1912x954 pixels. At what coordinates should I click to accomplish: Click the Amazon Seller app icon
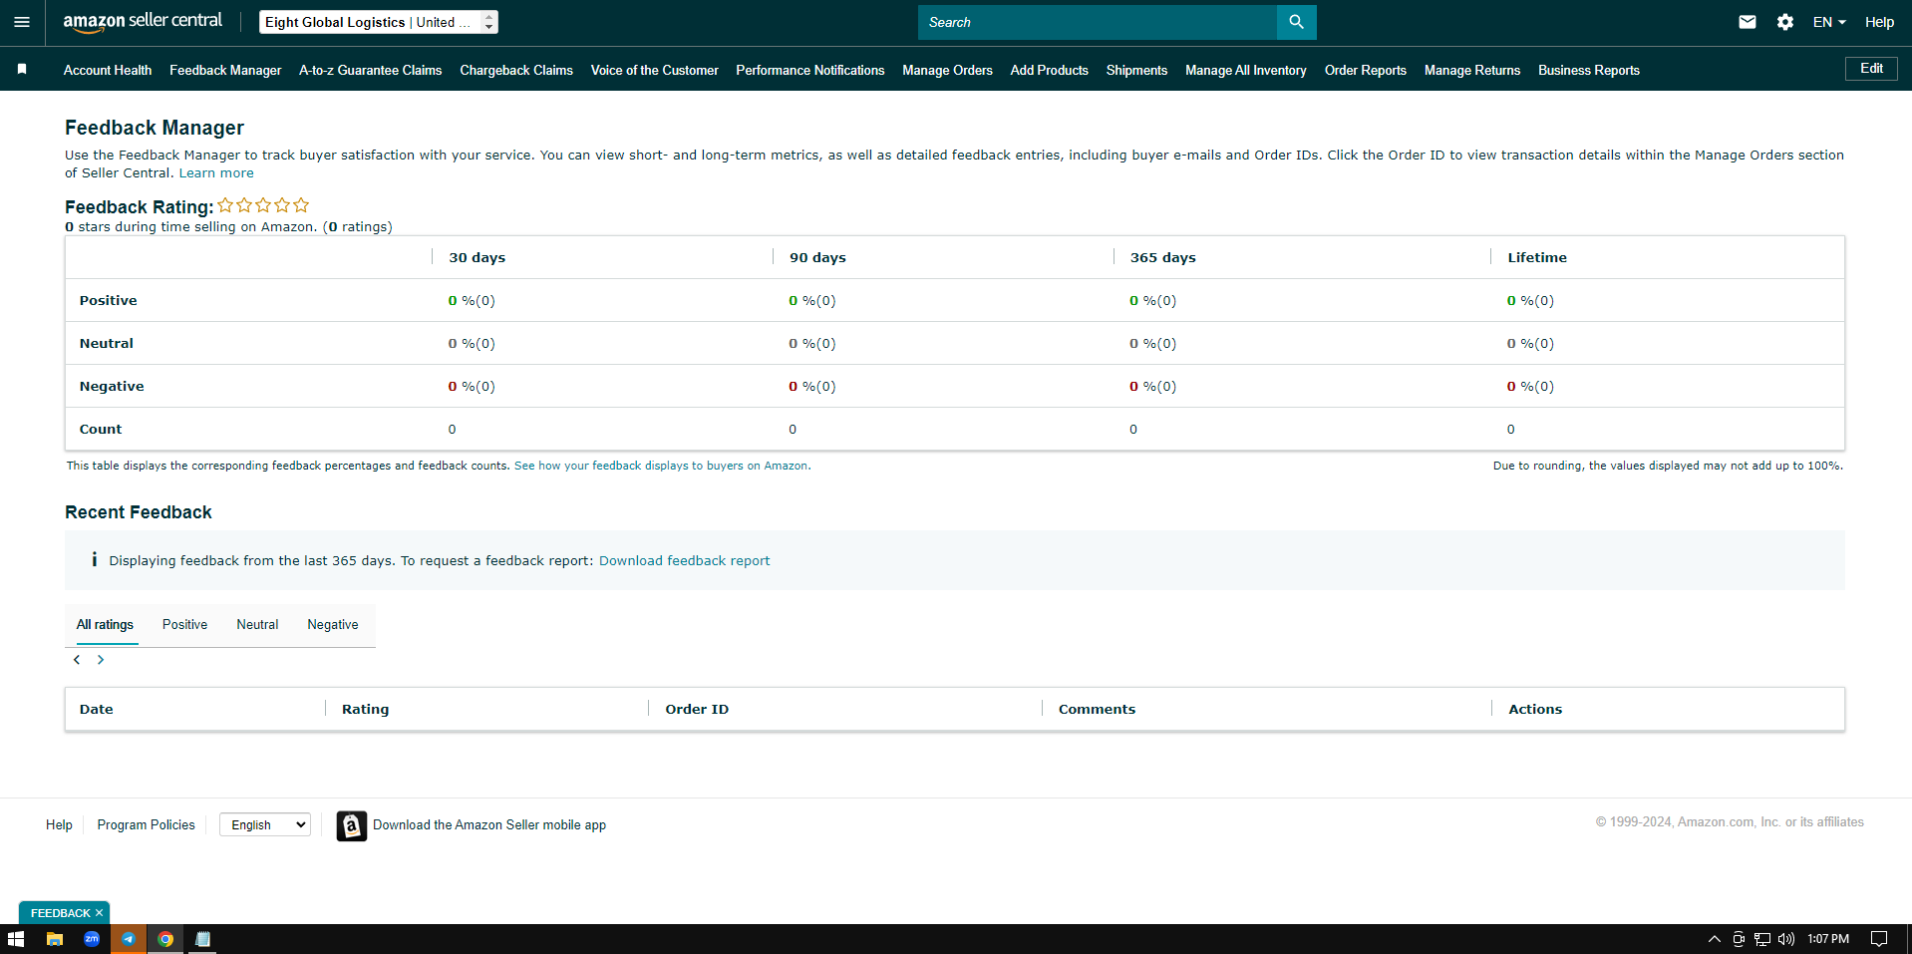[351, 825]
